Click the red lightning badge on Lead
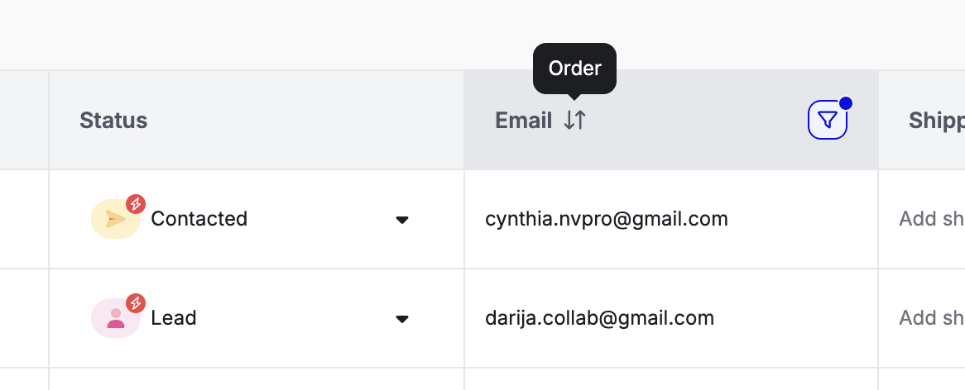The width and height of the screenshot is (965, 390). pos(136,302)
